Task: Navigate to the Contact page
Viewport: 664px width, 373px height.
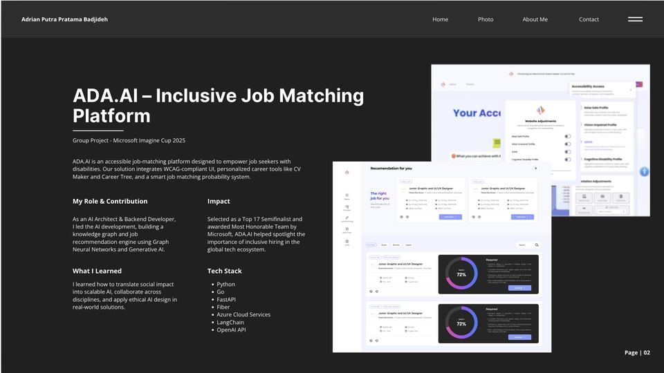Action: 589,19
